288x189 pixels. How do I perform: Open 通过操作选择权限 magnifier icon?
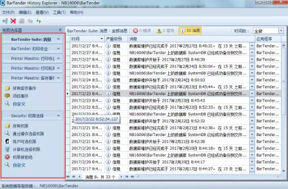tap(7, 133)
